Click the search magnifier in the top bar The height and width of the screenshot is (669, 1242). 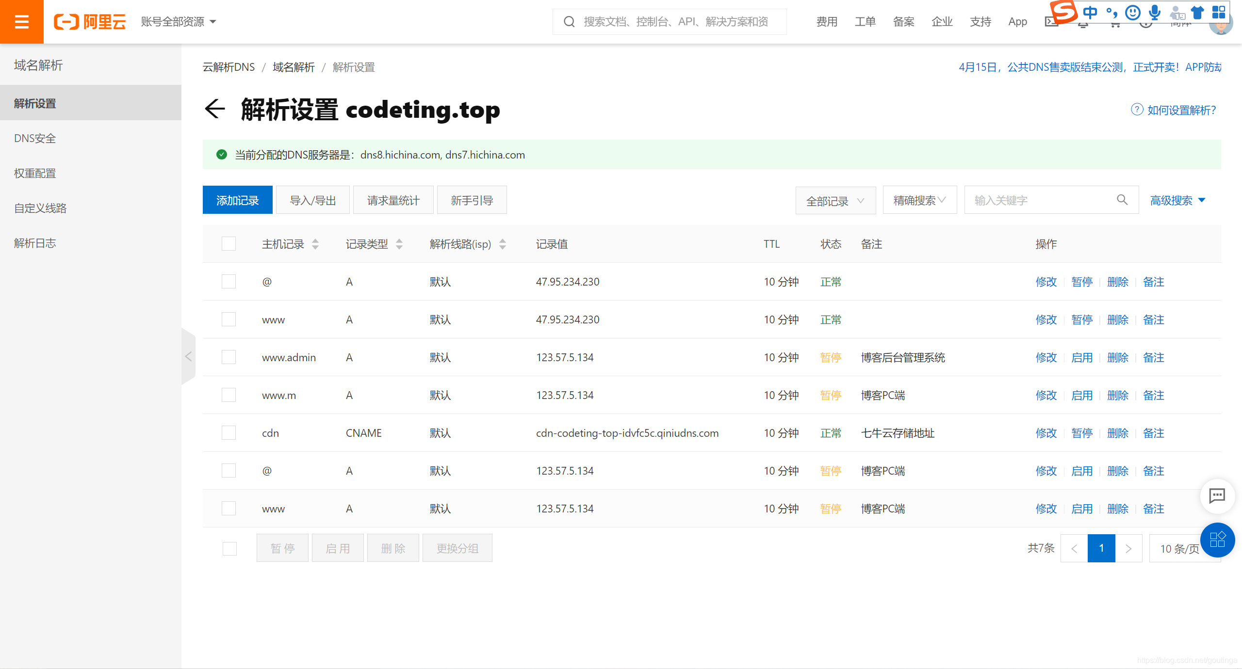569,22
